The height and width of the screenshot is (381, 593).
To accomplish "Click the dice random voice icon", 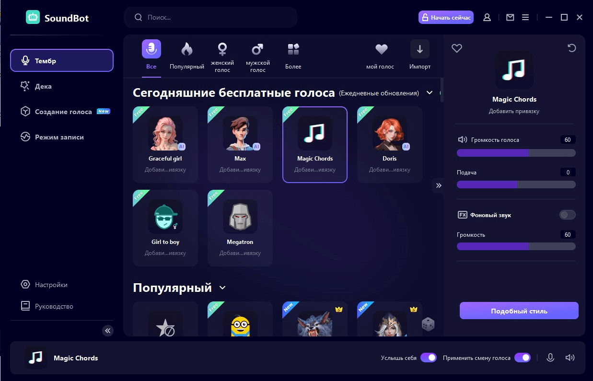I will click(428, 324).
